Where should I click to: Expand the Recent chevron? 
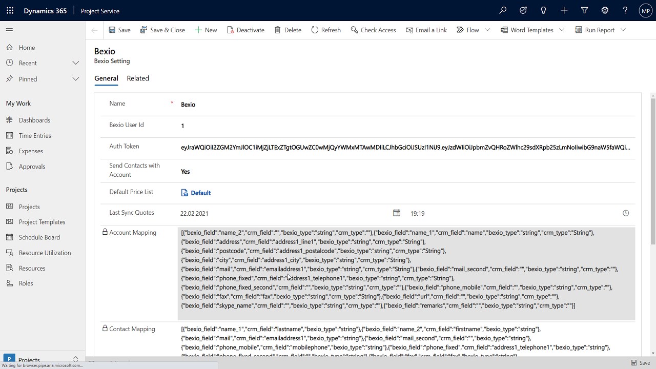point(76,63)
